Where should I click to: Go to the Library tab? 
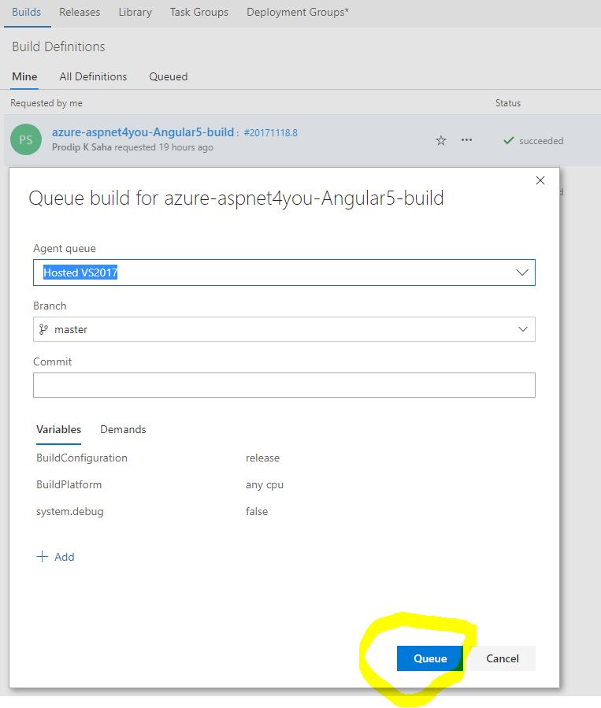coord(135,12)
